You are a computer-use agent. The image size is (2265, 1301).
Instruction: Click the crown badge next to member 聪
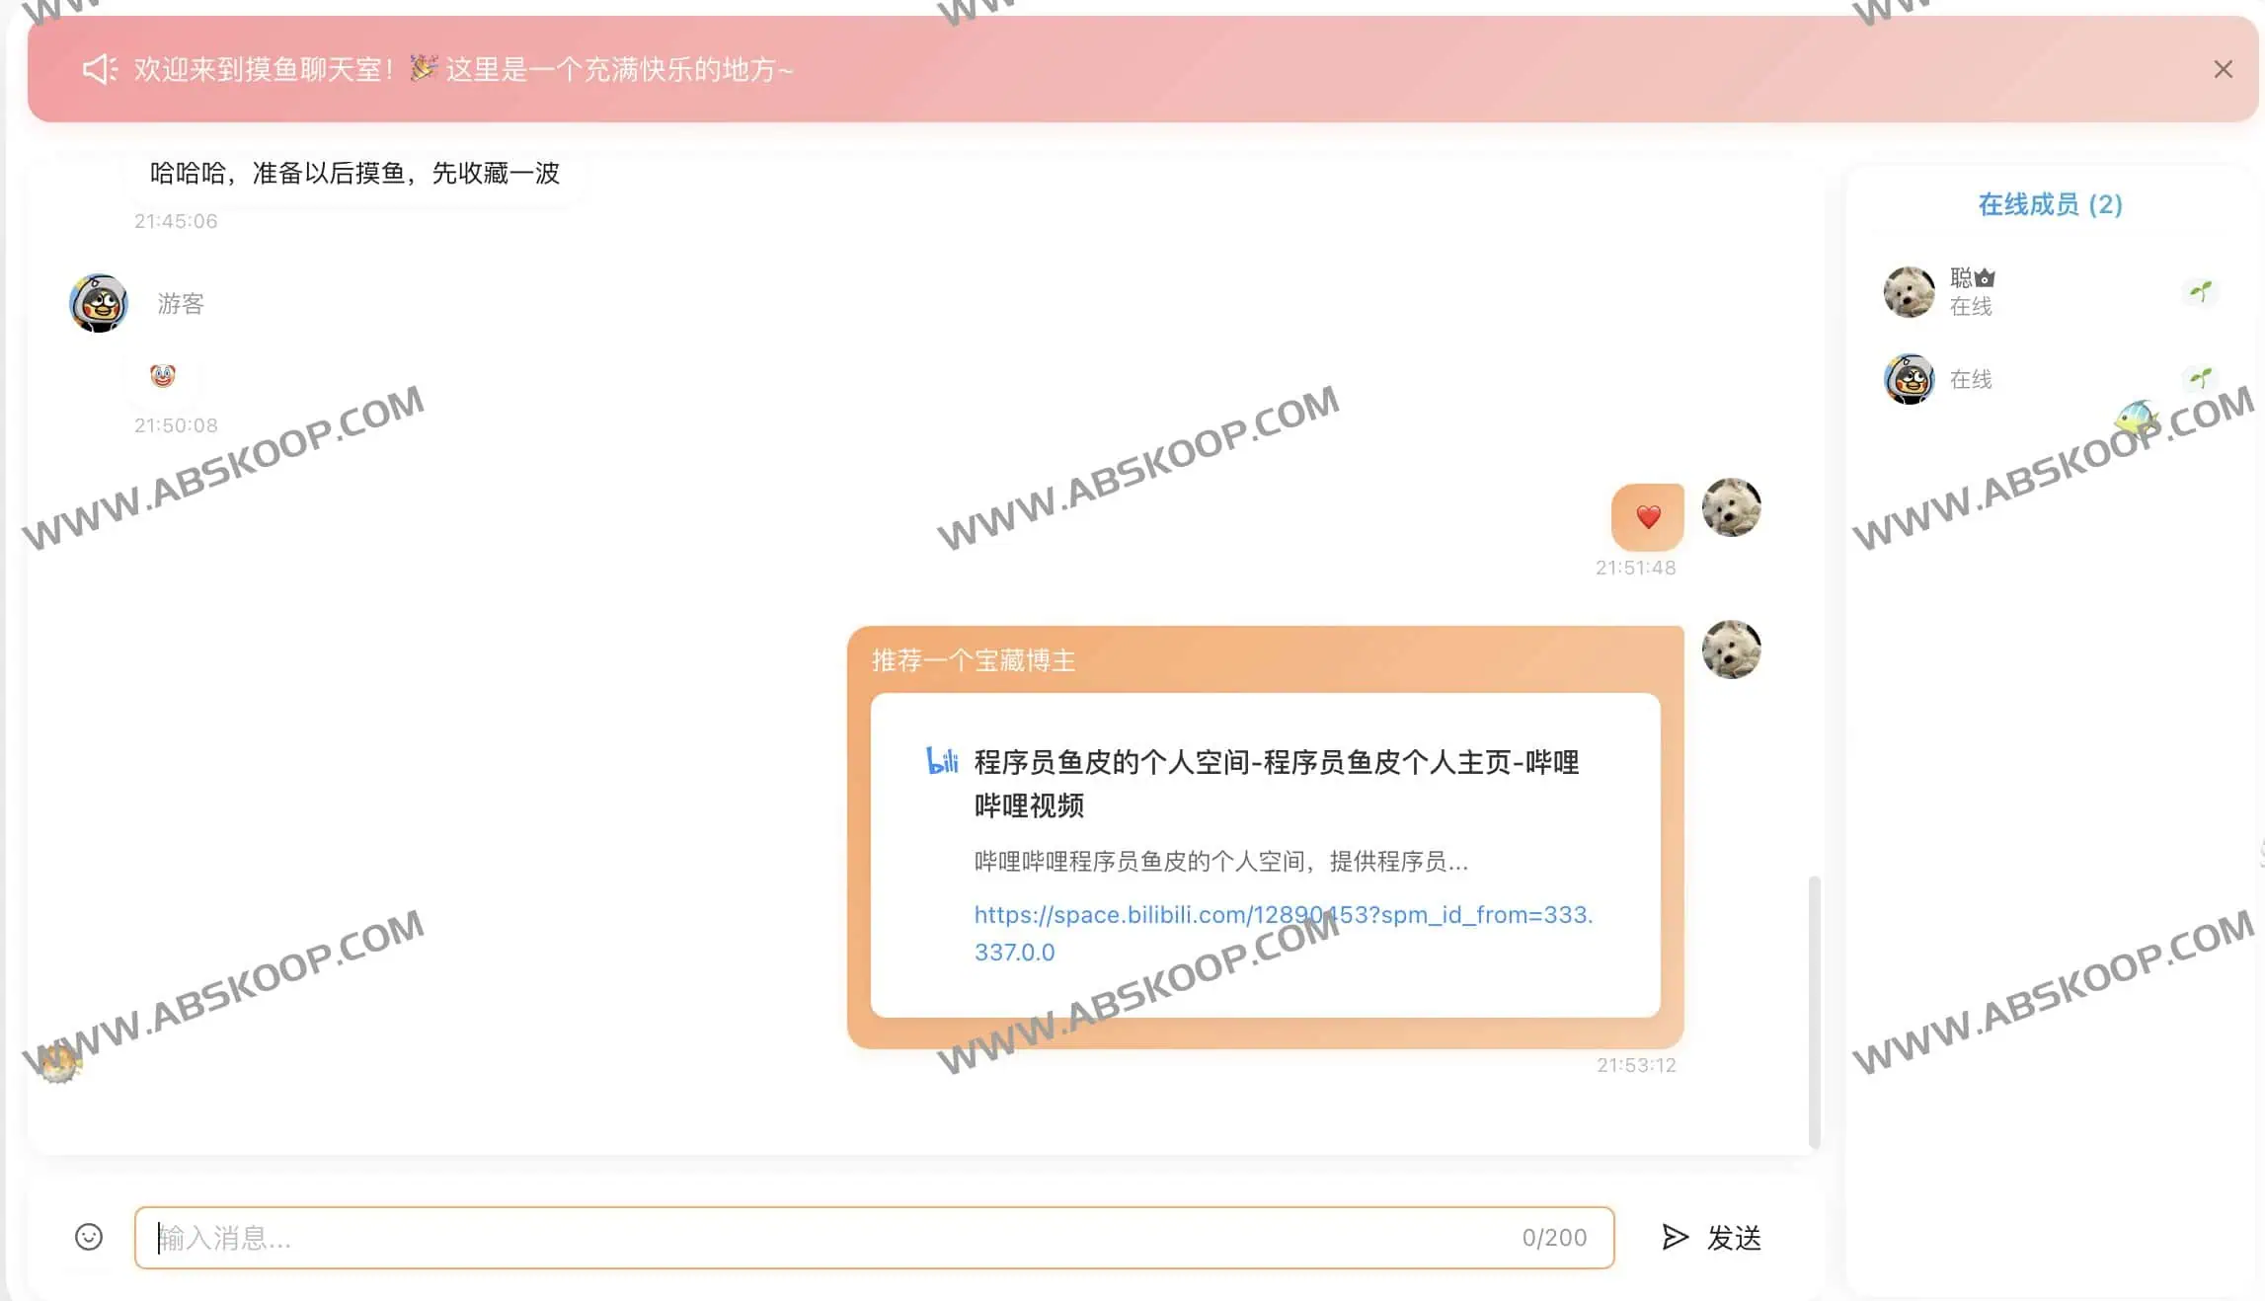[x=1985, y=277]
